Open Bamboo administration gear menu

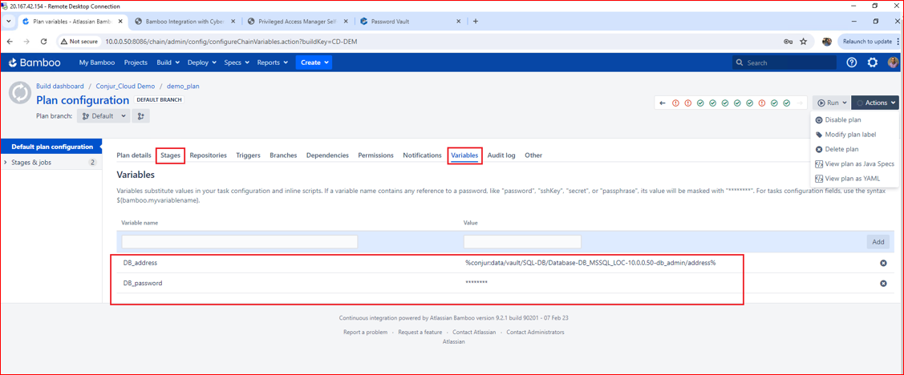872,62
